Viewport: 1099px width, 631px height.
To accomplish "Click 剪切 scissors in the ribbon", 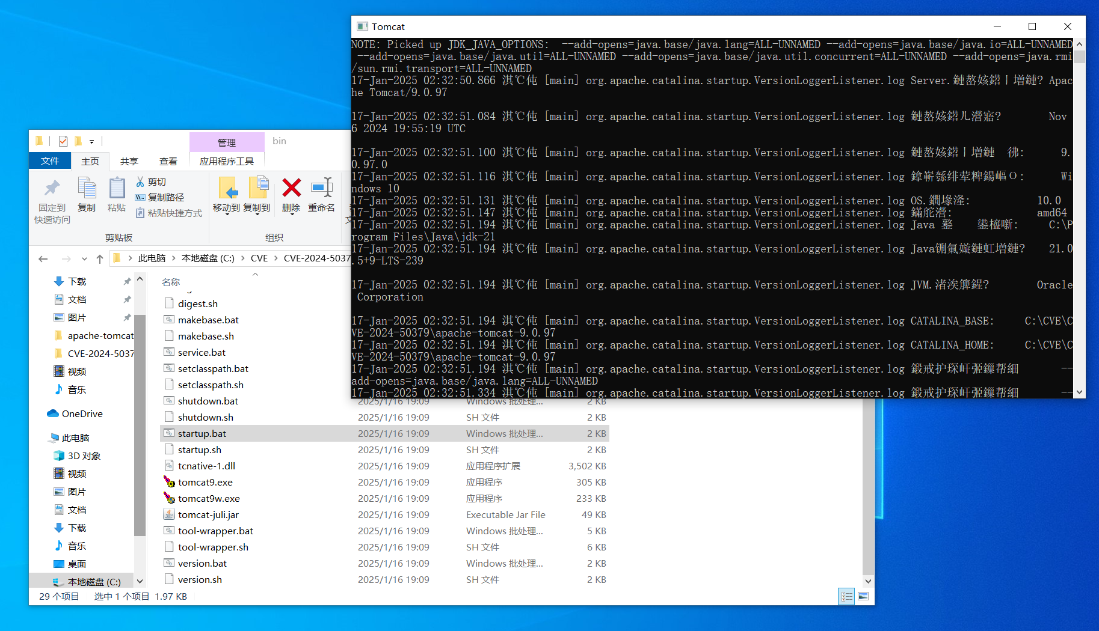I will (151, 181).
